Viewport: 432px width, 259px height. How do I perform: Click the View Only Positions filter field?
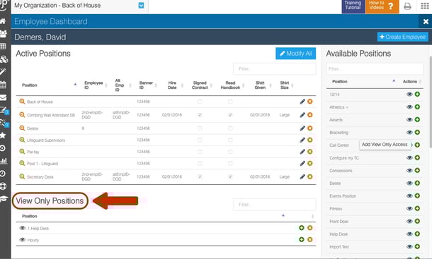pyautogui.click(x=274, y=205)
